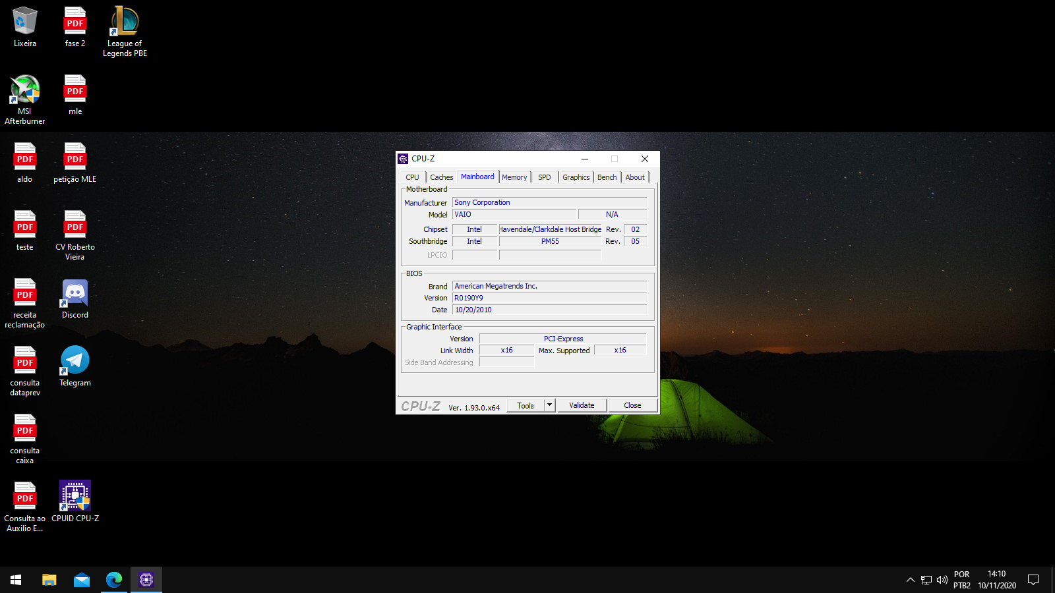The height and width of the screenshot is (593, 1055).
Task: Open receita reclamação PDF file
Action: [x=25, y=303]
